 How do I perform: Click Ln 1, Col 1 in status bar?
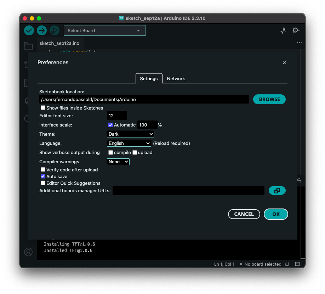coord(224,264)
